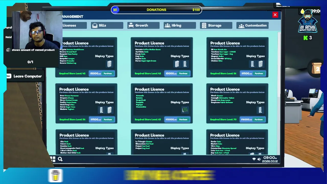Screen dimensions: 327x184
Task: Click the 'Avocado' product entry
Action: click(140, 96)
